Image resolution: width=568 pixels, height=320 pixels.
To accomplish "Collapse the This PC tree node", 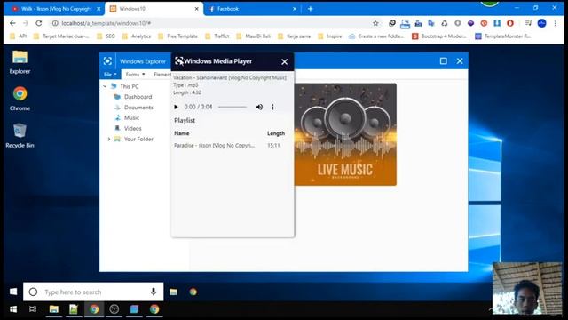I will [105, 86].
